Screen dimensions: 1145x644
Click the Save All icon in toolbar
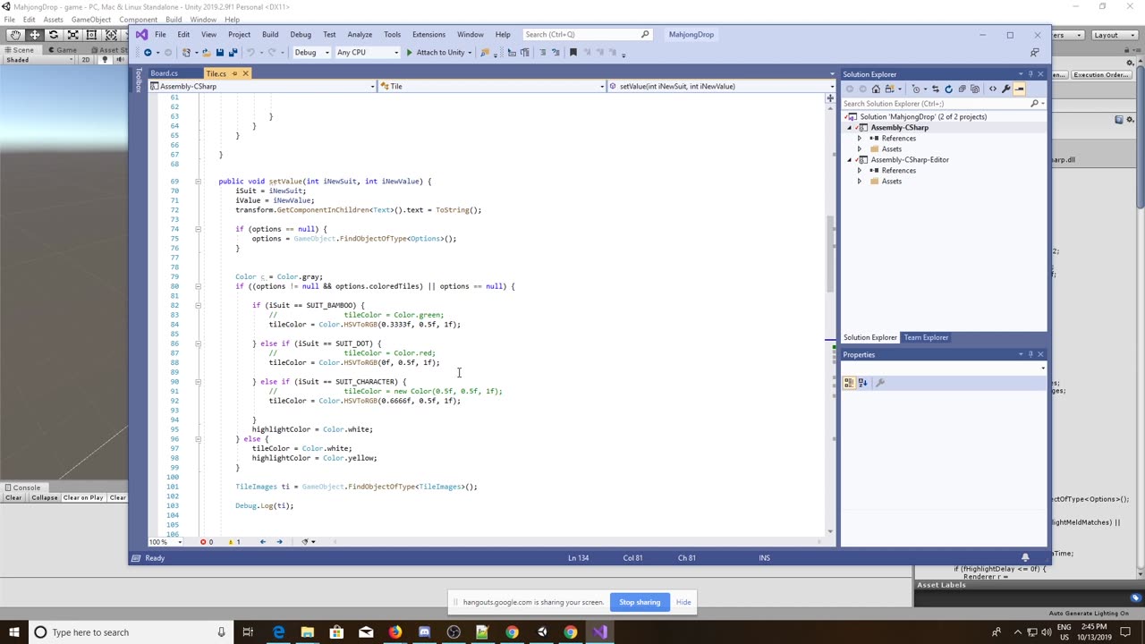(x=233, y=53)
